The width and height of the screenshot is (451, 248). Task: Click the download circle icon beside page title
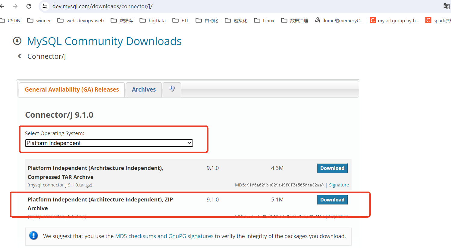17,41
